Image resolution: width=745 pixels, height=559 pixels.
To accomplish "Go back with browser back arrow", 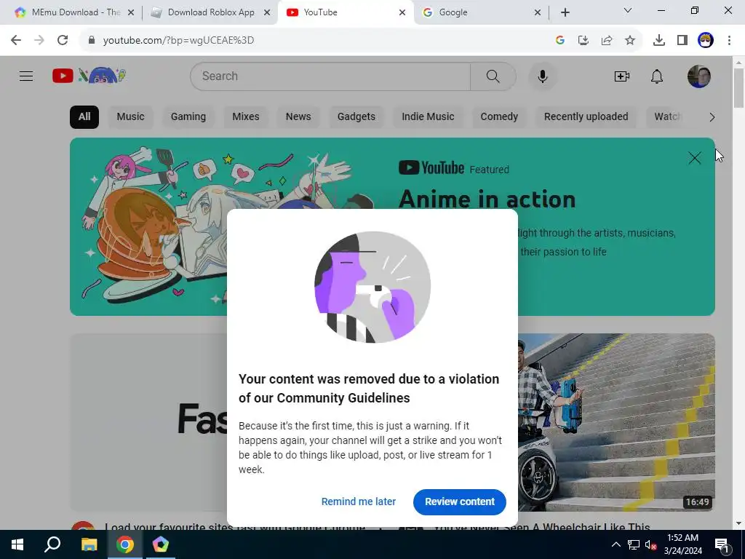I will pos(16,40).
